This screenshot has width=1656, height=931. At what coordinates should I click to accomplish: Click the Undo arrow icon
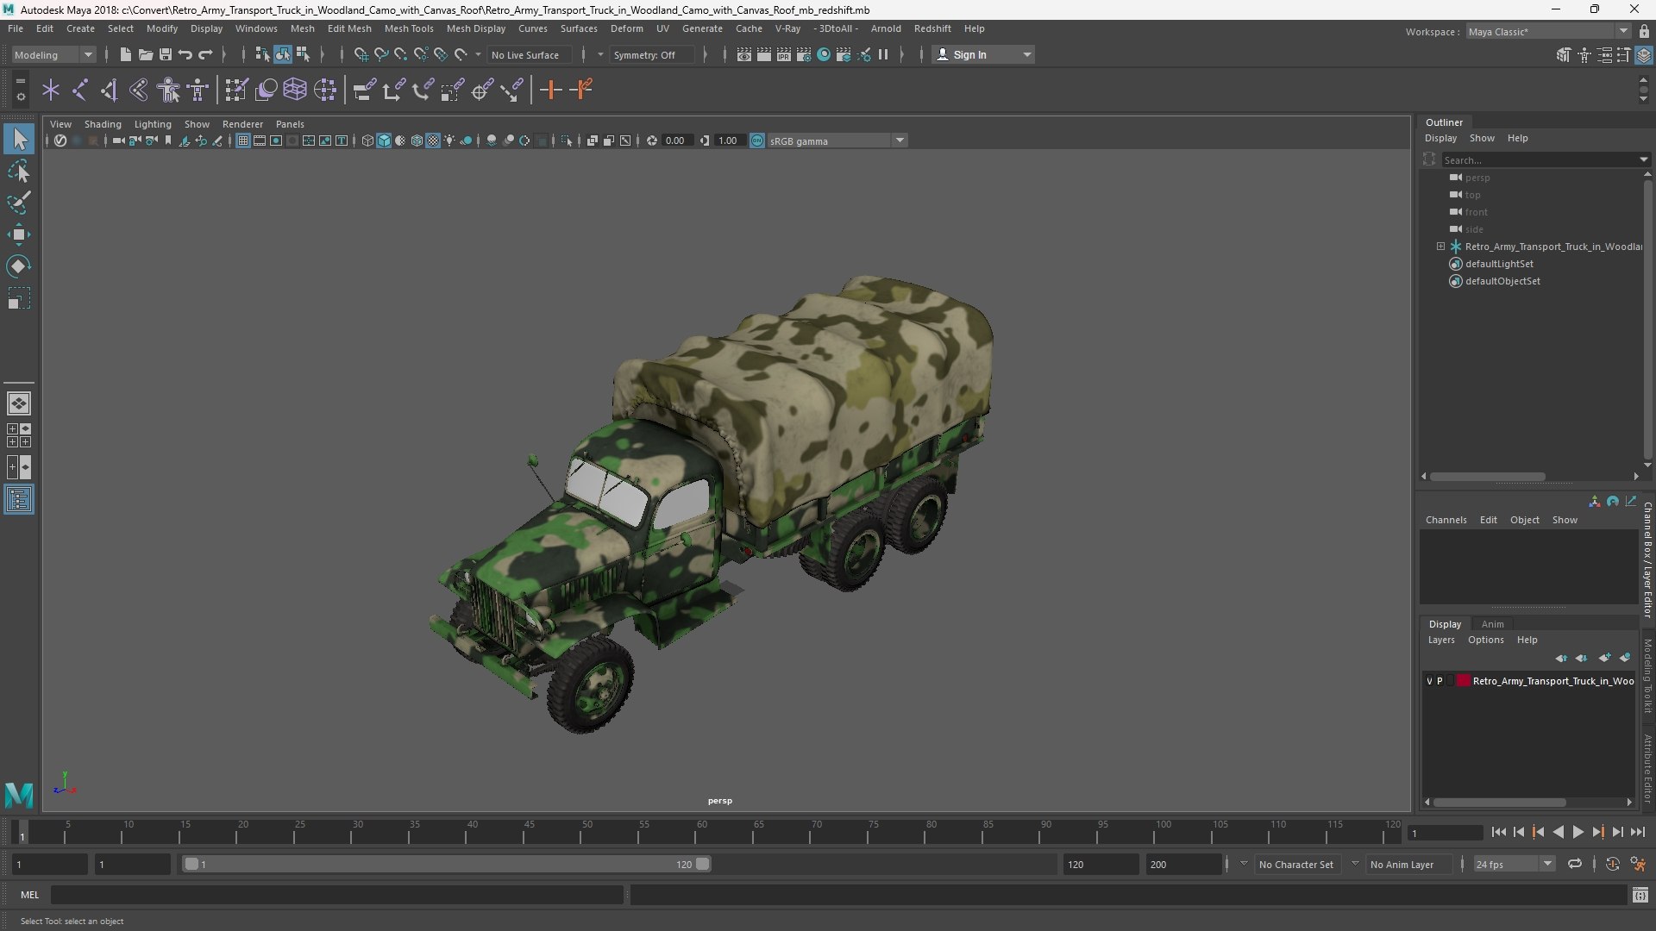click(185, 54)
